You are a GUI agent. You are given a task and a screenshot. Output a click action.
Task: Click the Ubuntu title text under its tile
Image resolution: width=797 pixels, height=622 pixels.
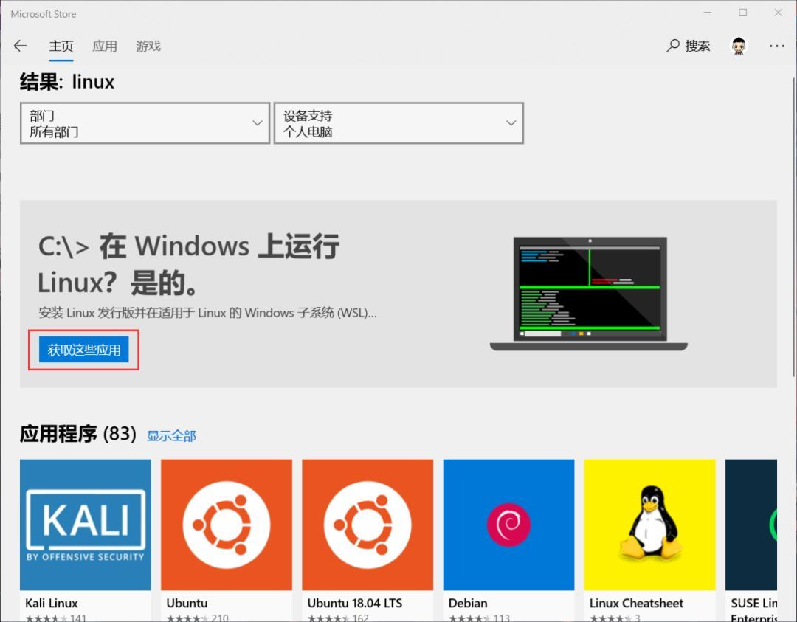[187, 604]
